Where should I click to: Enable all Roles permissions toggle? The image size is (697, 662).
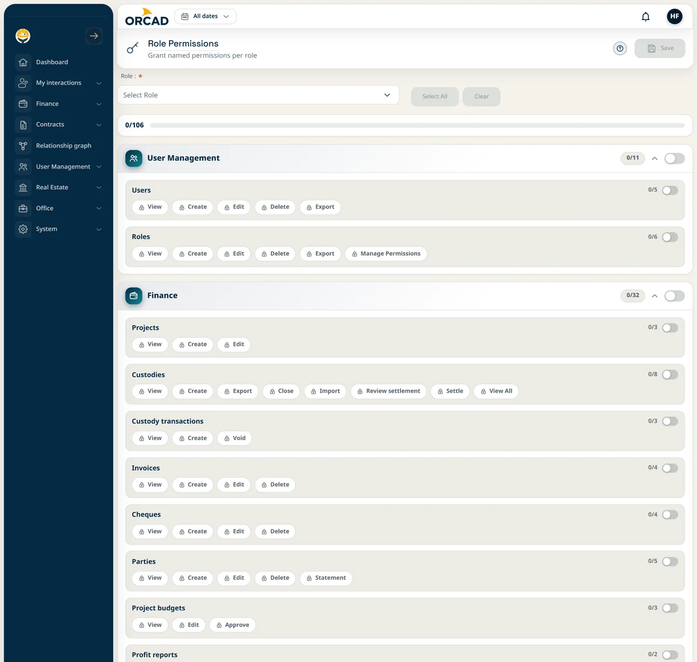pyautogui.click(x=670, y=237)
